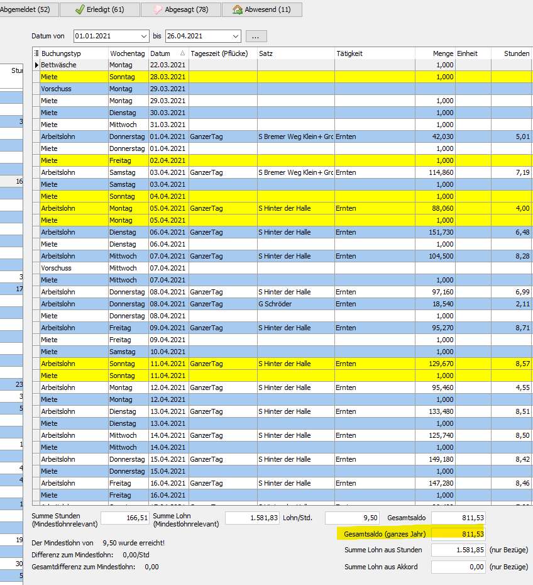Click the Summe Lohn aus Stunden field
The image size is (533, 585).
coord(458,550)
